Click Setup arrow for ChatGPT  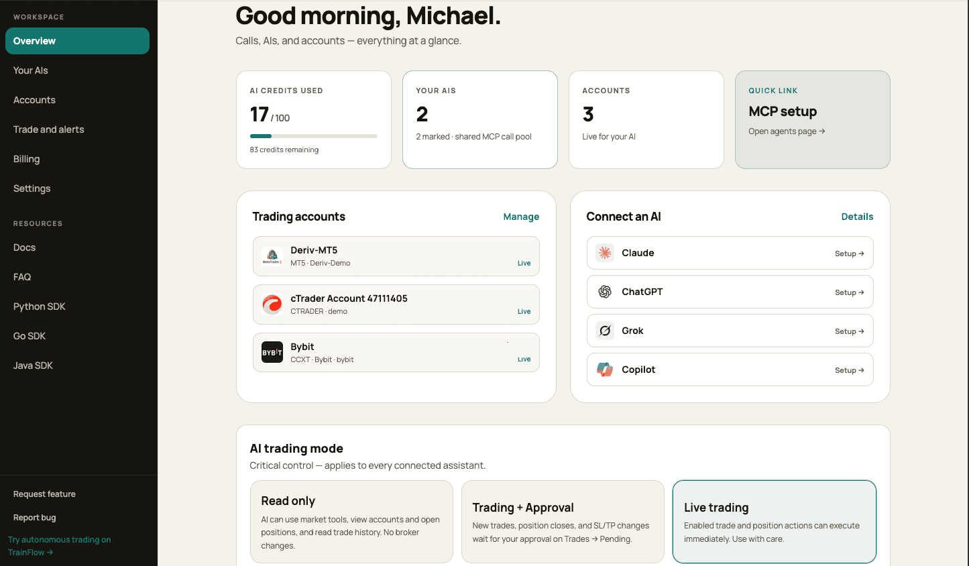850,292
